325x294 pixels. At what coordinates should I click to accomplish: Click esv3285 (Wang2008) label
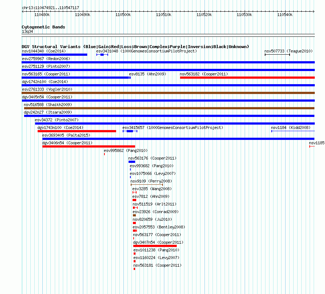[x=152, y=189]
